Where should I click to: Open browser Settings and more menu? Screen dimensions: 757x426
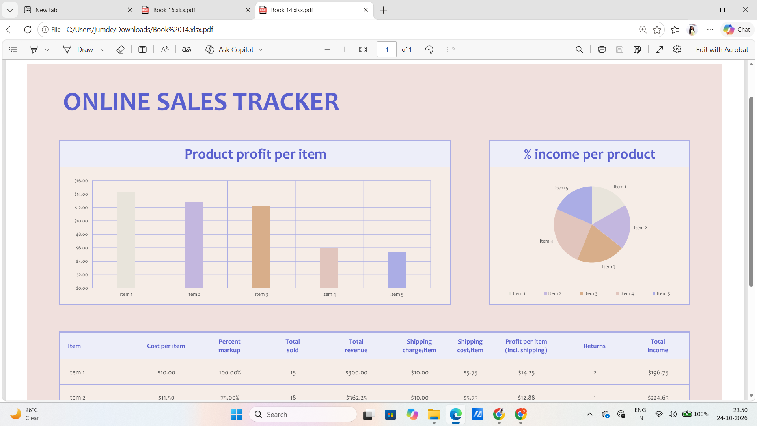tap(710, 30)
